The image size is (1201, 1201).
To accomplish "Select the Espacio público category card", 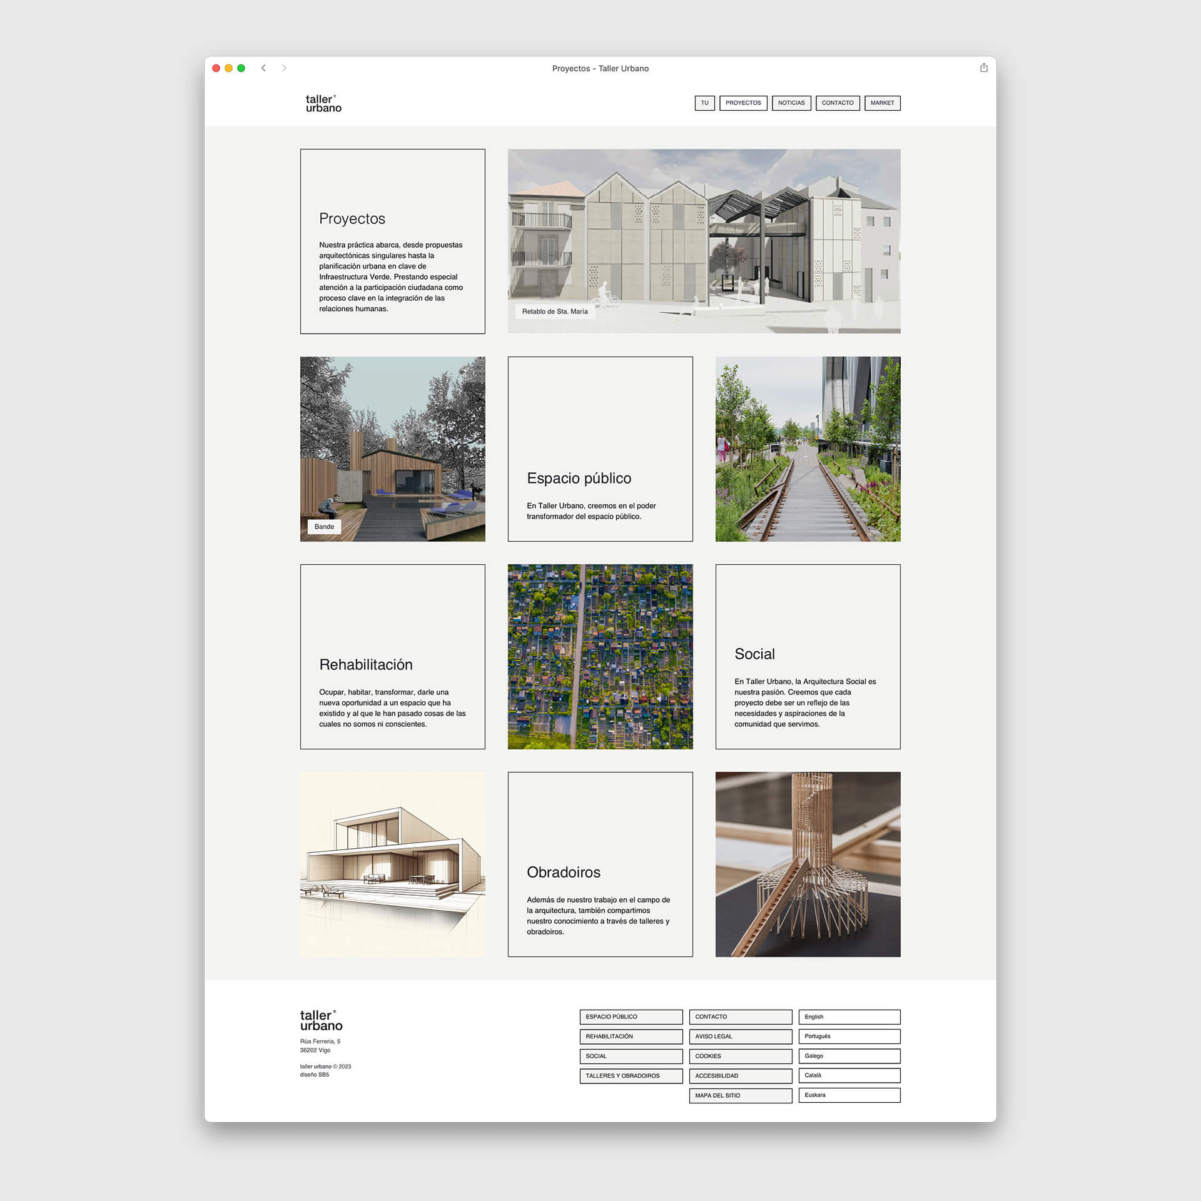I will click(x=600, y=448).
